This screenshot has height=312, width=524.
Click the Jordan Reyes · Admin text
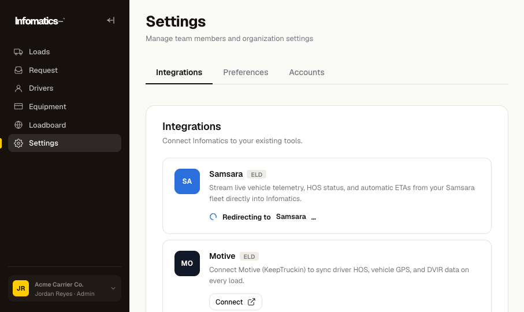click(x=65, y=294)
